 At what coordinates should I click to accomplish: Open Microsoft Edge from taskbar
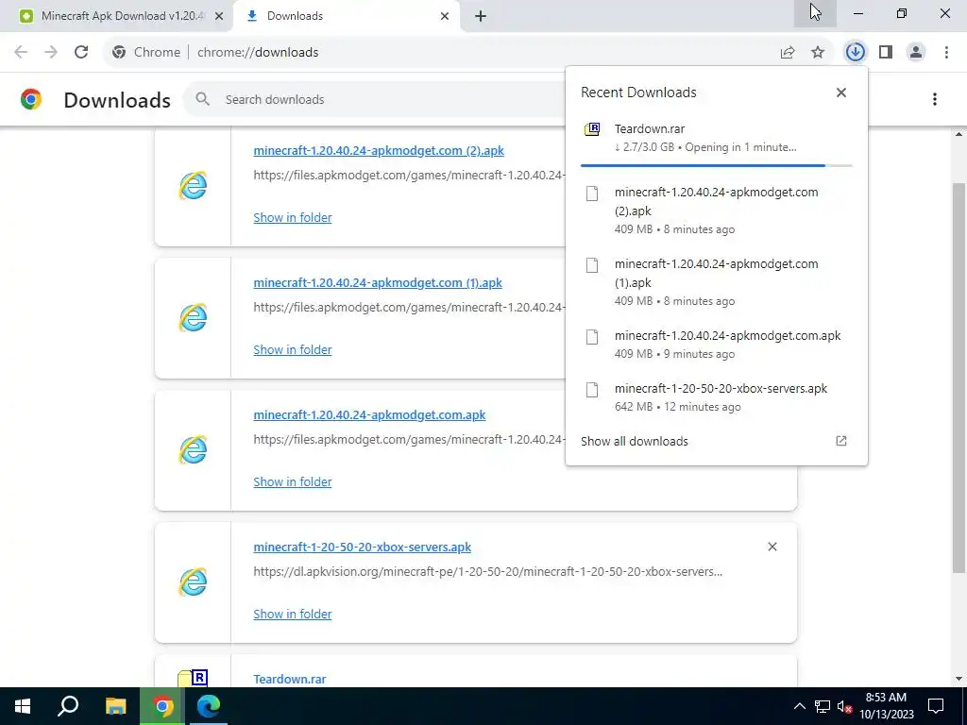click(209, 706)
